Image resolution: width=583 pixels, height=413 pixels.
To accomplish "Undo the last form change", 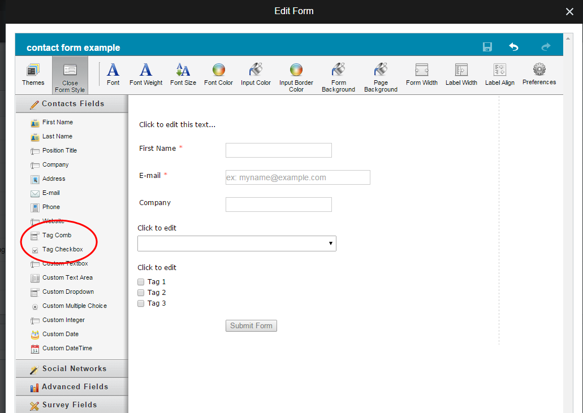I will click(513, 47).
